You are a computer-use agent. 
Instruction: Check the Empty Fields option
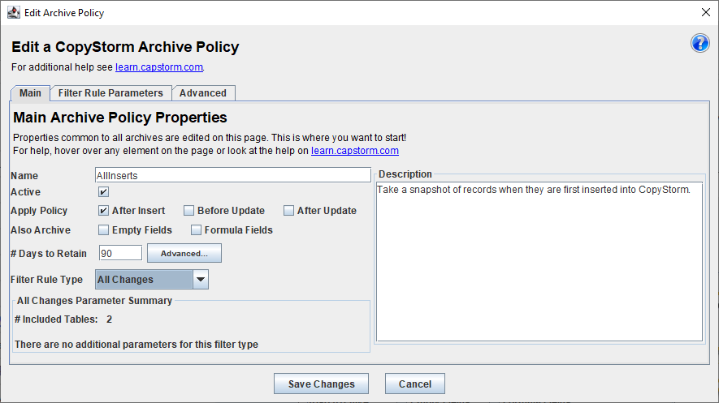(x=104, y=229)
